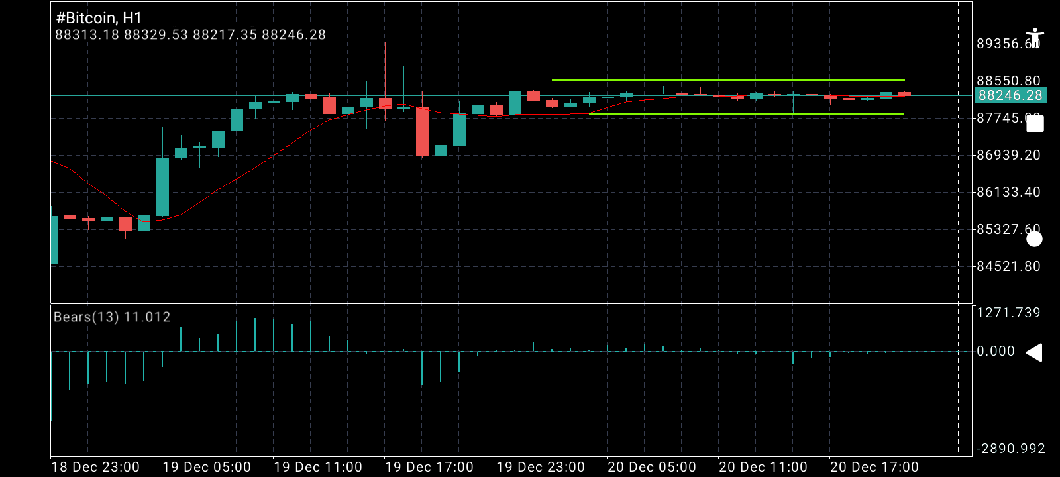The height and width of the screenshot is (477, 1060).
Task: Tap the 86939.20 price axis label
Action: [x=1008, y=155]
